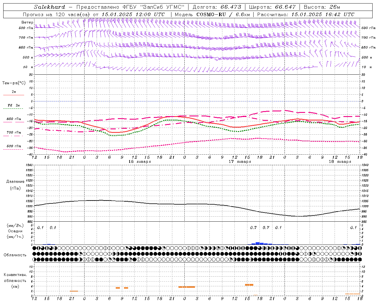The height and width of the screenshot is (301, 377).
Task: Click the dashed Td 2м legend line sample
Action: click(14, 109)
